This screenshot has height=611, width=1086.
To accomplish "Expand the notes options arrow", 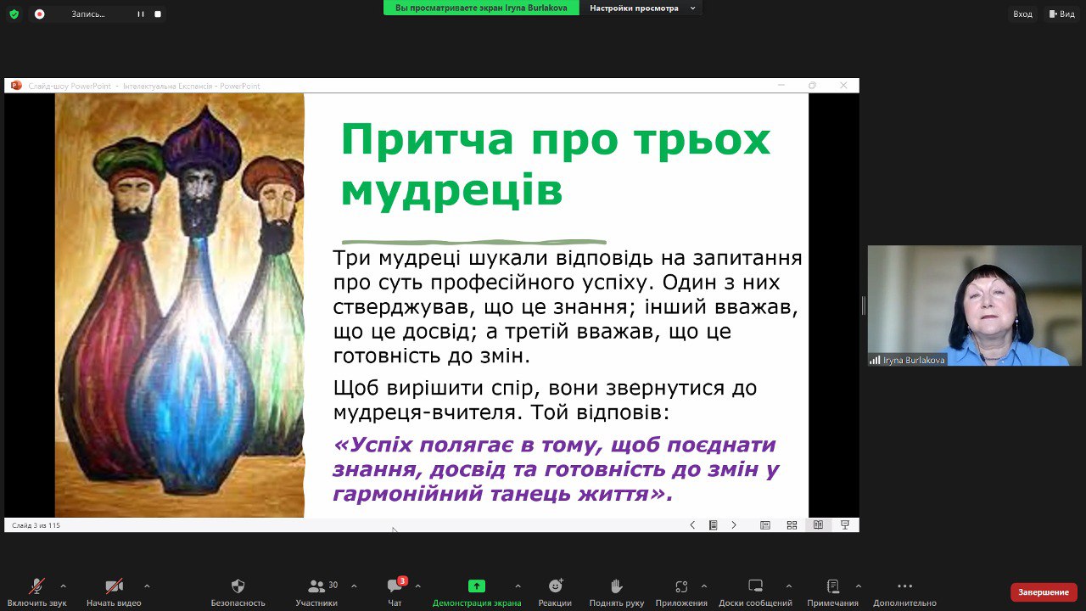I will click(x=858, y=586).
